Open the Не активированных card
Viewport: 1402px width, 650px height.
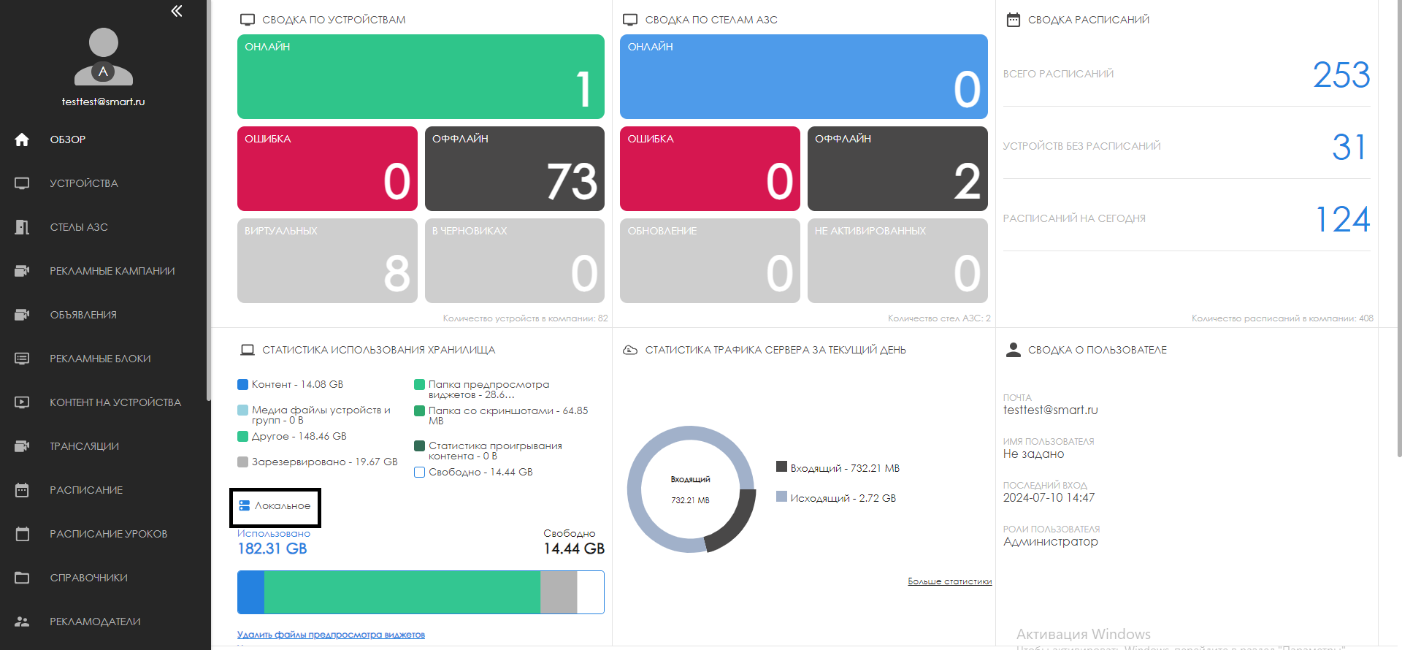(x=897, y=261)
